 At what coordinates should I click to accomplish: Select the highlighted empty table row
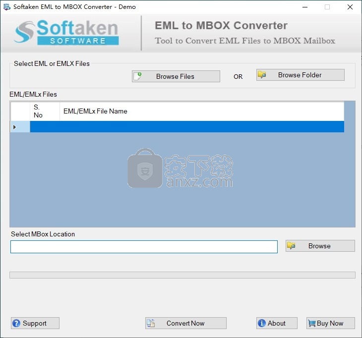coord(187,127)
